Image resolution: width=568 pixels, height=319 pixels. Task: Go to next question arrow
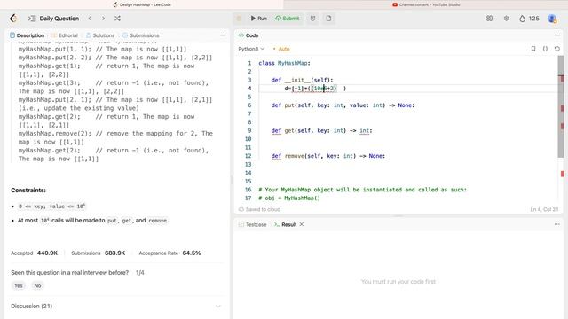103,19
